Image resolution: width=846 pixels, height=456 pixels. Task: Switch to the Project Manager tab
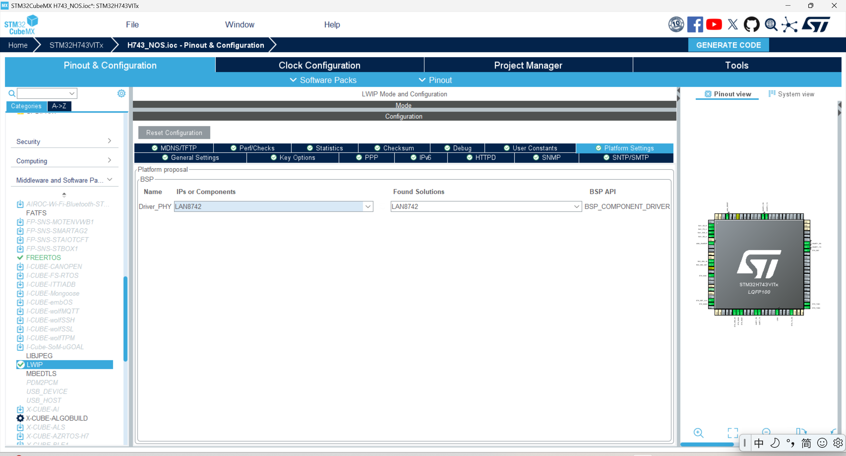(528, 65)
